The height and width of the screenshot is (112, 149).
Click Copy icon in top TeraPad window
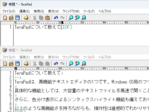41,18
